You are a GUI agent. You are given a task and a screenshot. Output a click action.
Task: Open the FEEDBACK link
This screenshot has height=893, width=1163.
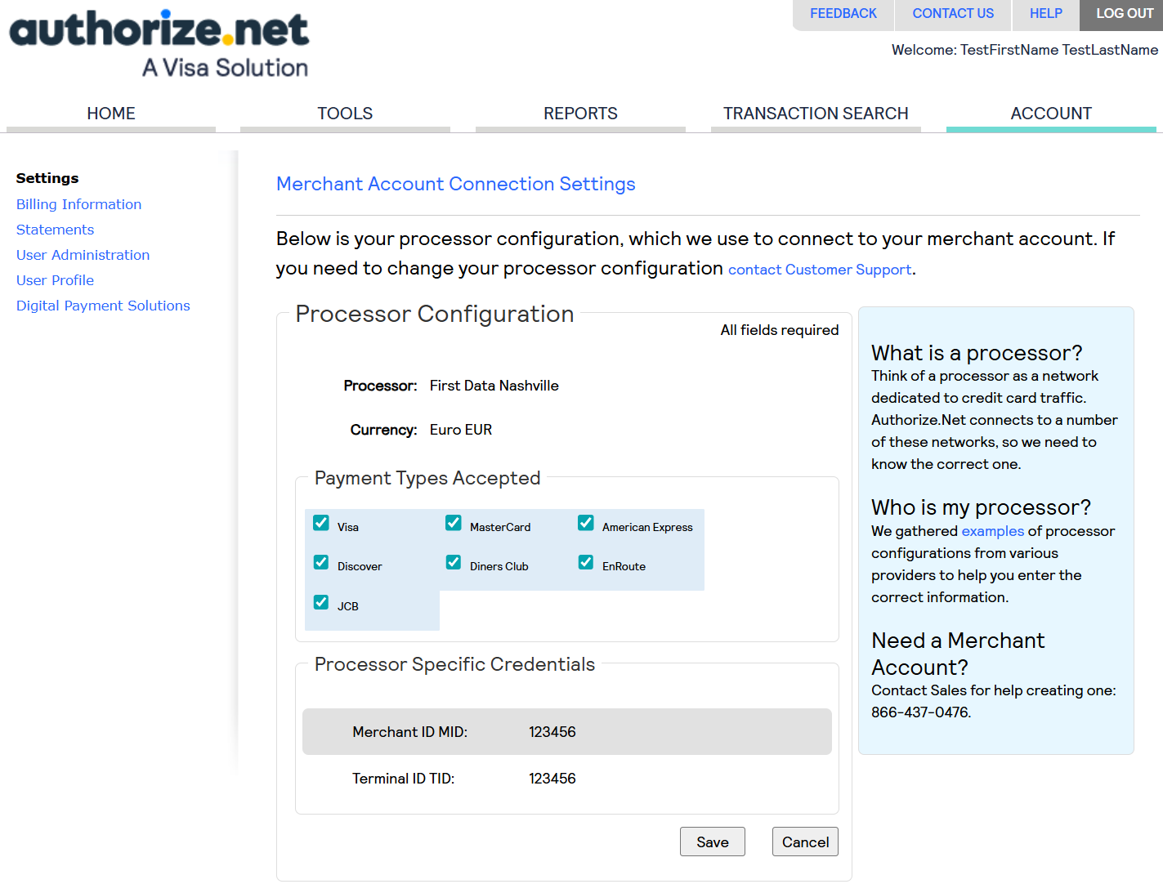[843, 14]
